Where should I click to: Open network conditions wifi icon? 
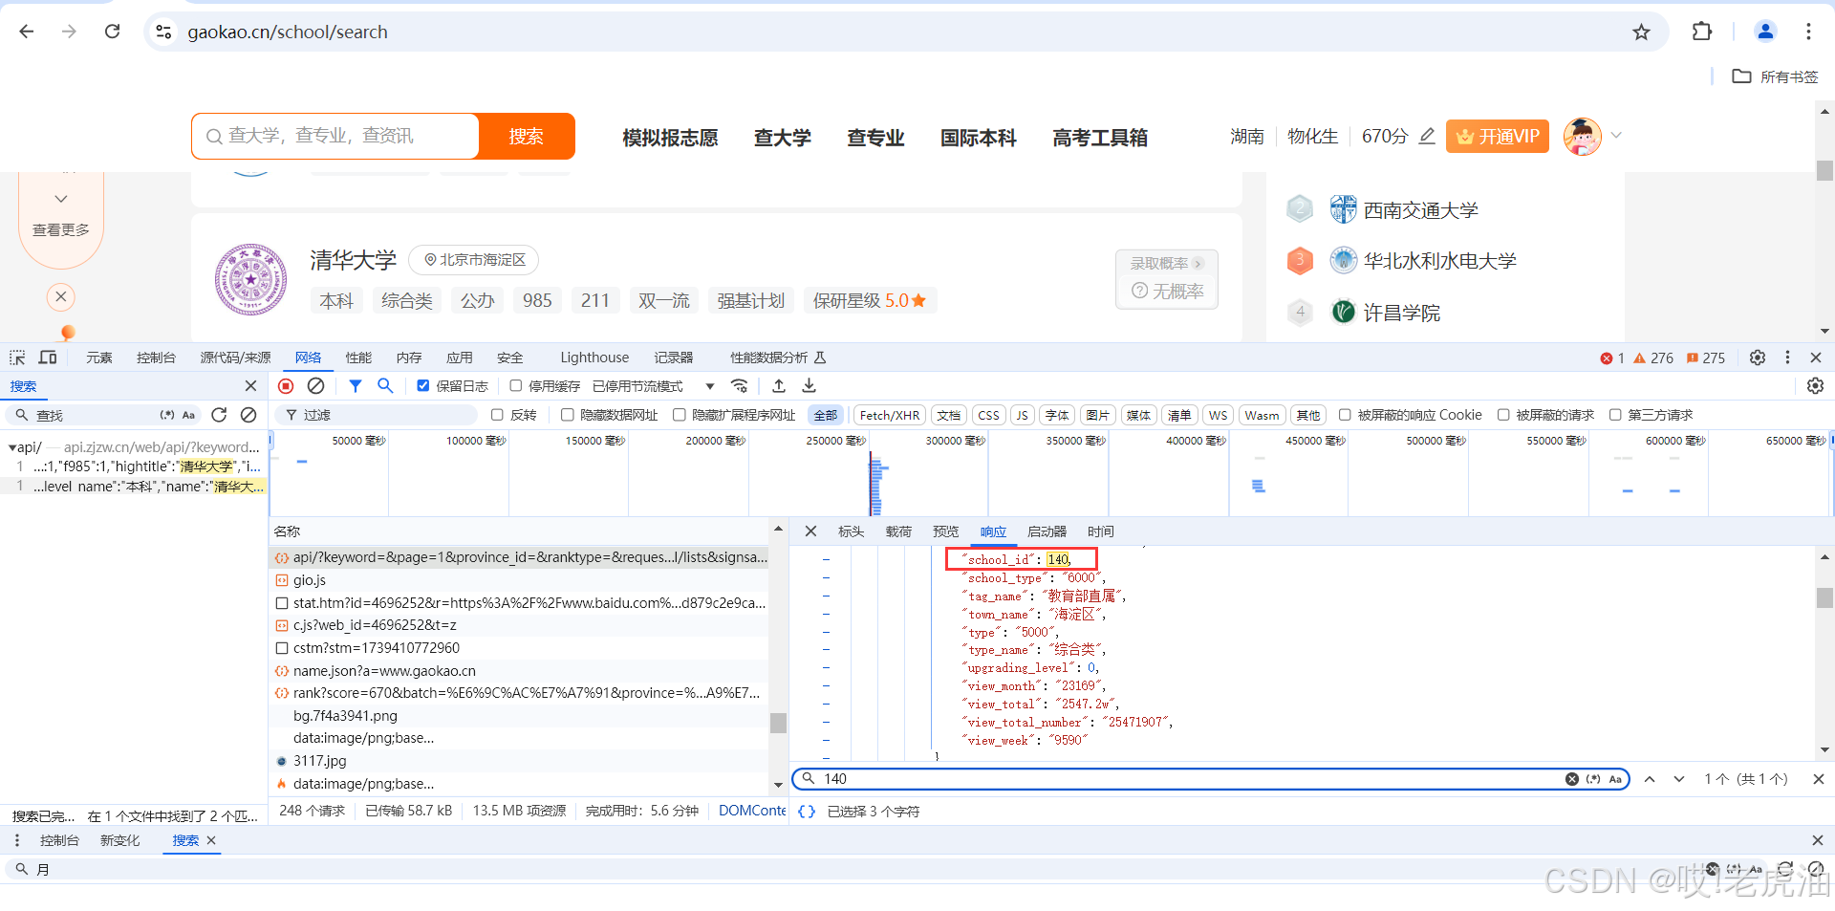point(739,386)
